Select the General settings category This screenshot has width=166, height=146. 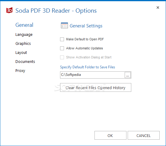[x=24, y=25]
